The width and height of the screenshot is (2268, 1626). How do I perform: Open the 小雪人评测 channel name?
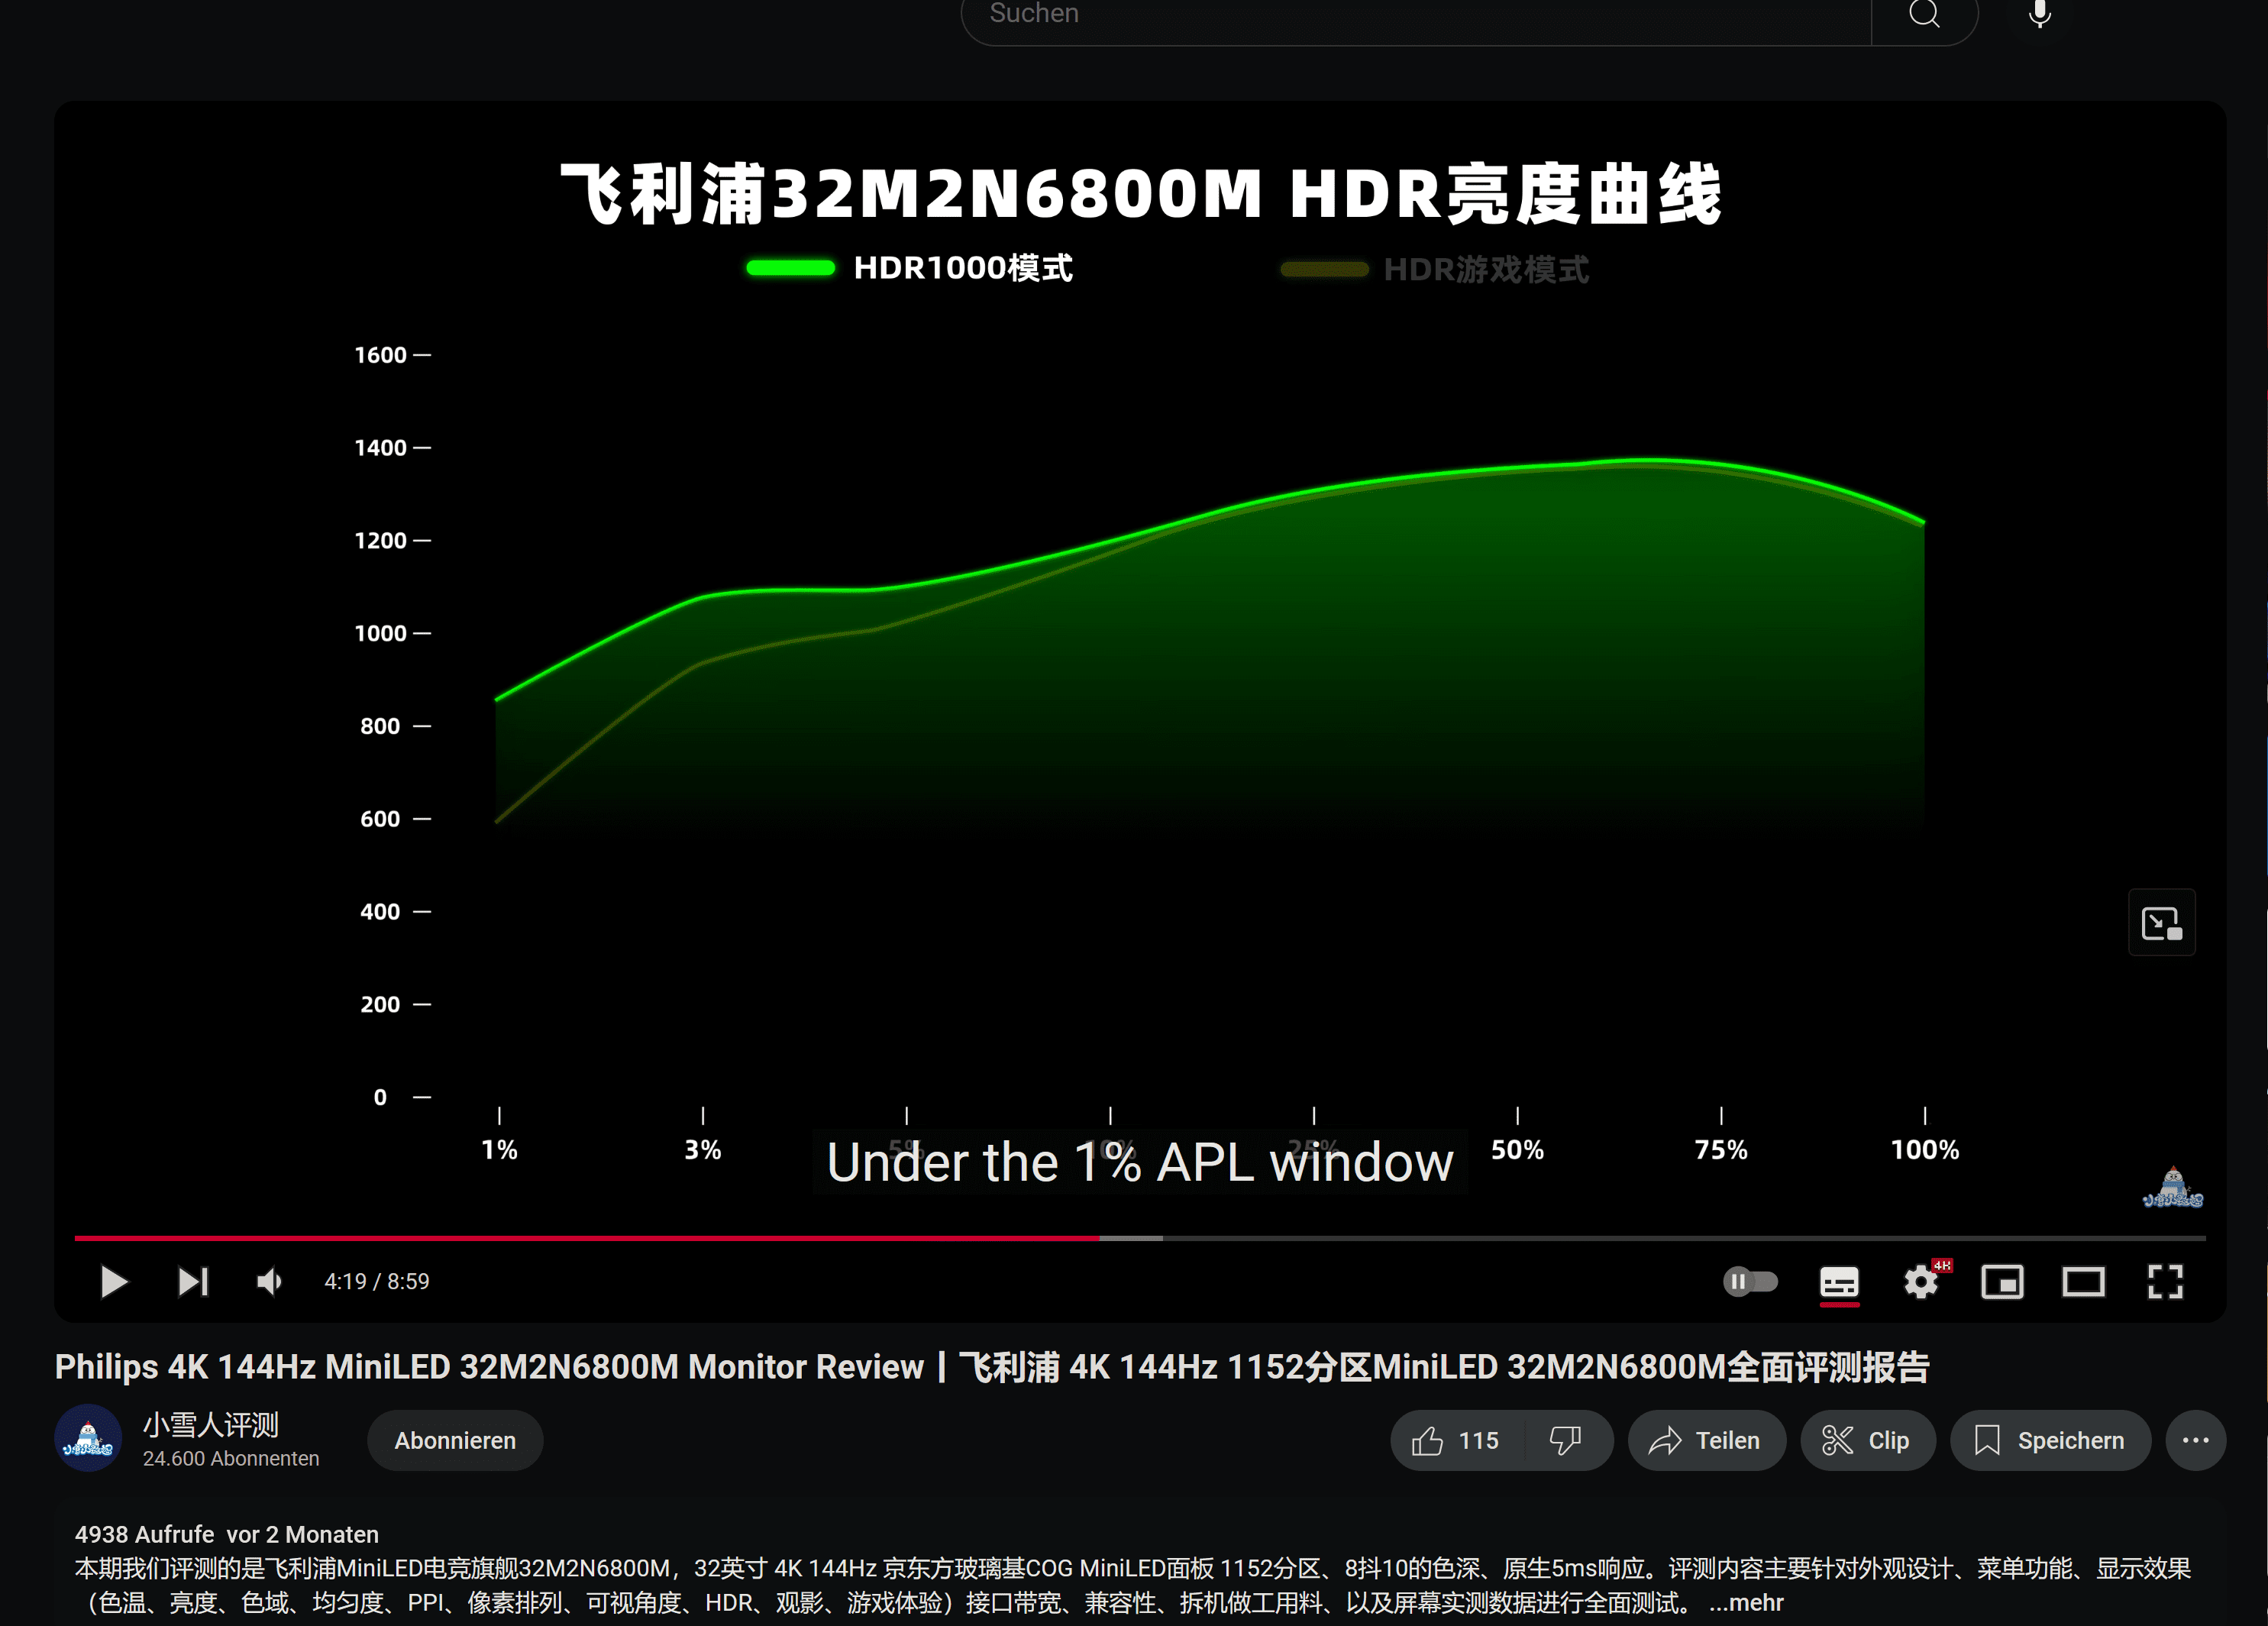coord(211,1424)
